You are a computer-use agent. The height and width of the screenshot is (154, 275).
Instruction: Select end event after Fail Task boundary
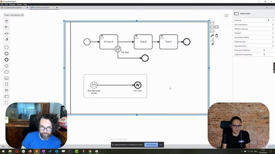(145, 58)
